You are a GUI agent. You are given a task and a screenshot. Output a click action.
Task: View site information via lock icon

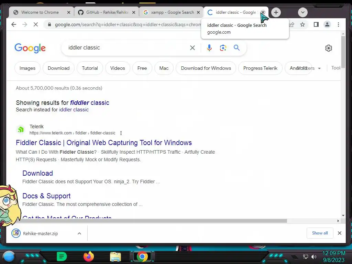[x=49, y=24]
